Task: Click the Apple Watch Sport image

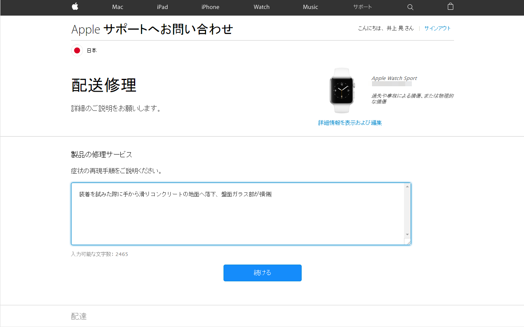Action: (x=342, y=91)
